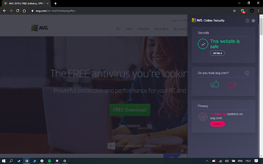Go to the browser home page
Viewport: 263px width, 164px height.
pyautogui.click(x=24, y=11)
